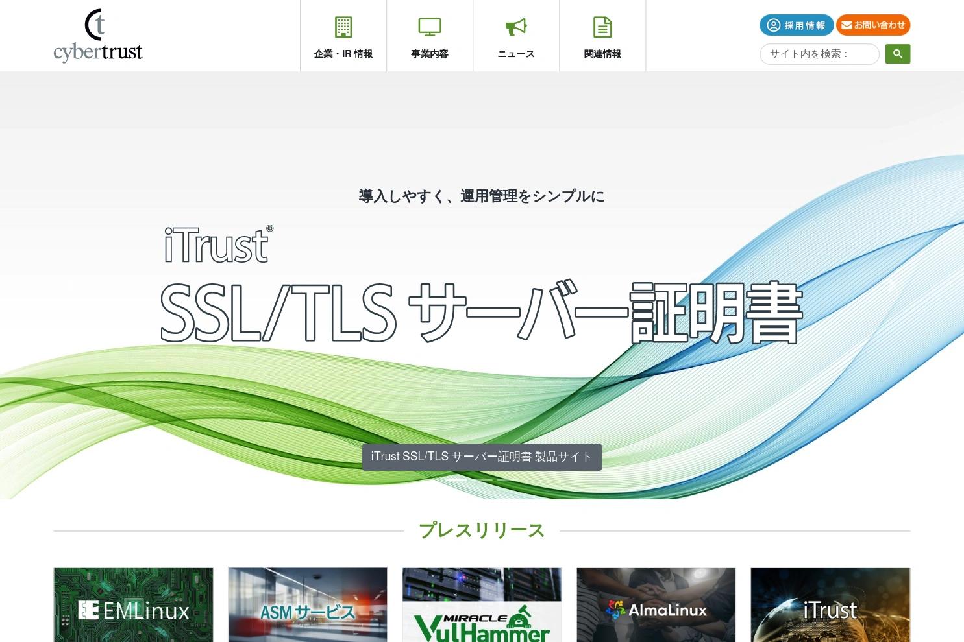
Task: Open the 関連情報 menu label
Action: pyautogui.click(x=602, y=54)
